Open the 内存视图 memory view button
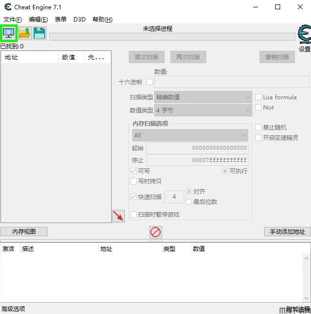Screen dimensions: 311x314 pos(24,232)
